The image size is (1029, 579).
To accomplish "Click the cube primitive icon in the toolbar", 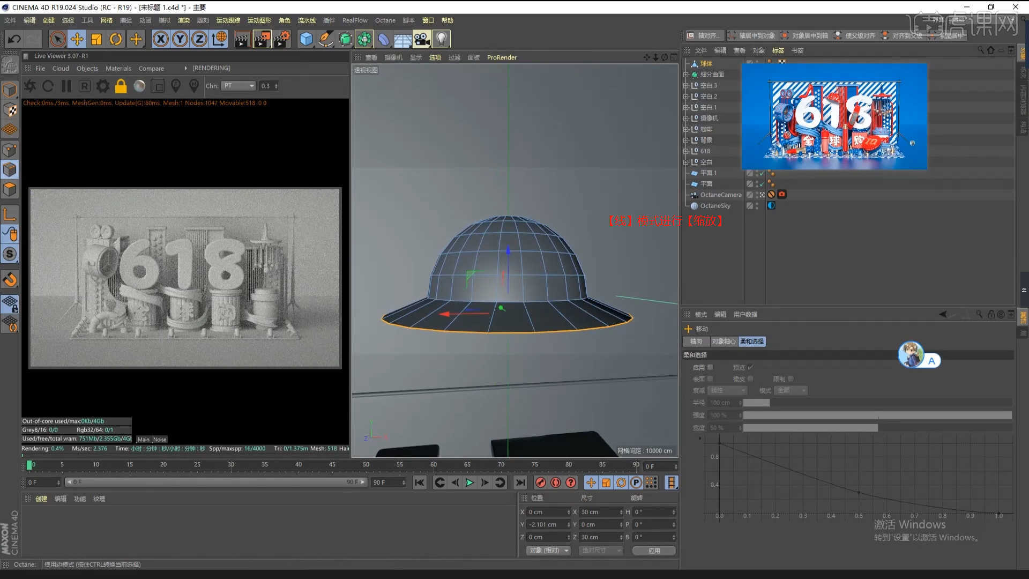I will click(306, 39).
